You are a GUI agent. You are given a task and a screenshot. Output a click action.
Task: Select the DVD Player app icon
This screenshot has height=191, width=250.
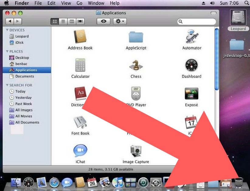(136, 93)
